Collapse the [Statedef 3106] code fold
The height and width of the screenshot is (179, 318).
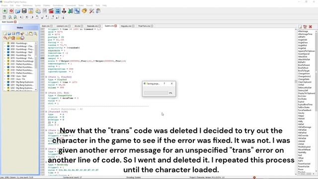click(x=46, y=111)
